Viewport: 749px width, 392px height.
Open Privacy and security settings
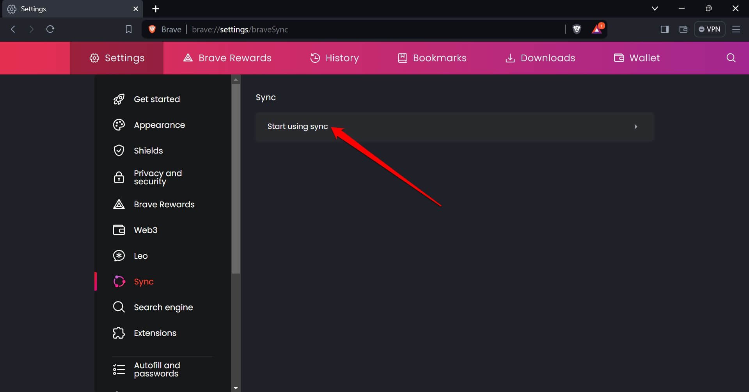(158, 177)
